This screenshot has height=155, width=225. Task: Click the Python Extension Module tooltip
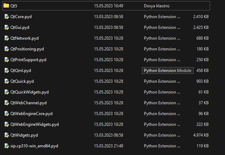(168, 71)
